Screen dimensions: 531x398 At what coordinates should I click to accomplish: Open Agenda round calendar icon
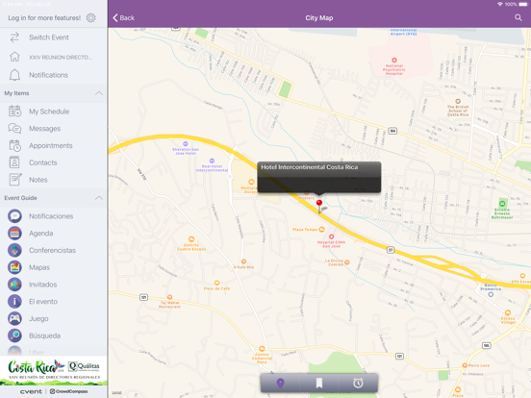click(14, 234)
